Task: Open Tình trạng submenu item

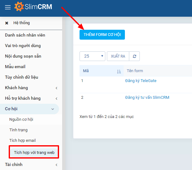Action: [19, 130]
